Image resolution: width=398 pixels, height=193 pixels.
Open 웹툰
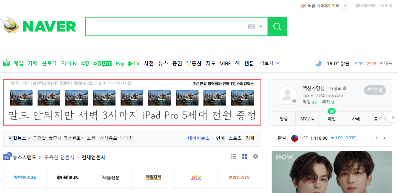[249, 63]
